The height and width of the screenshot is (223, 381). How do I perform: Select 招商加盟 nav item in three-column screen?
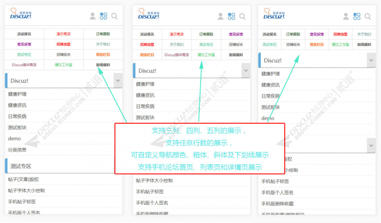pyautogui.click(x=63, y=44)
